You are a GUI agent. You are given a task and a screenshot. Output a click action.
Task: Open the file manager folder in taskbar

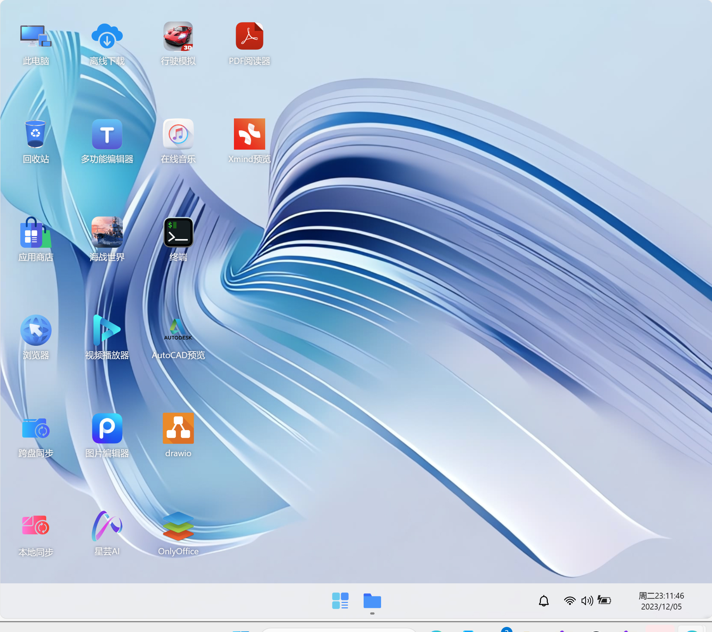click(372, 601)
